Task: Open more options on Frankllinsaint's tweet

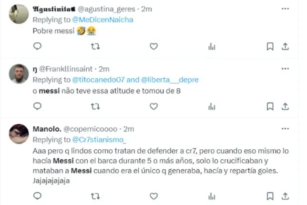Action: pyautogui.click(x=285, y=69)
